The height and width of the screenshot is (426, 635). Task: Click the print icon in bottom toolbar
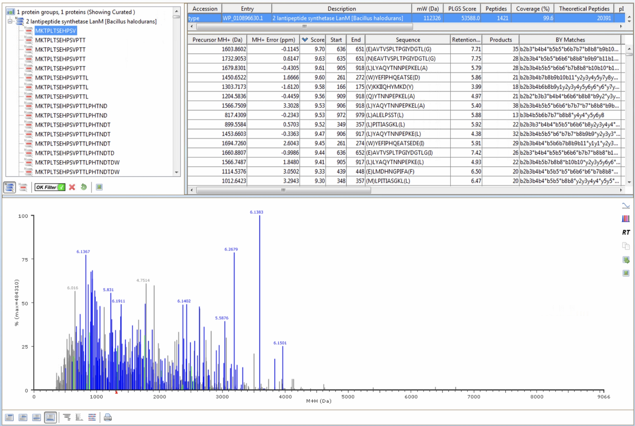[x=108, y=417]
